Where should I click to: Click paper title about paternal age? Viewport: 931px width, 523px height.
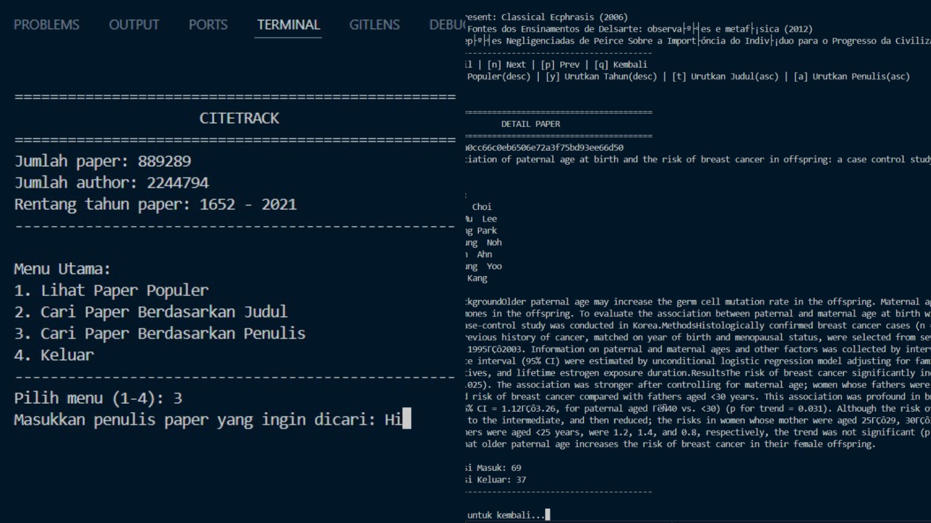click(698, 159)
